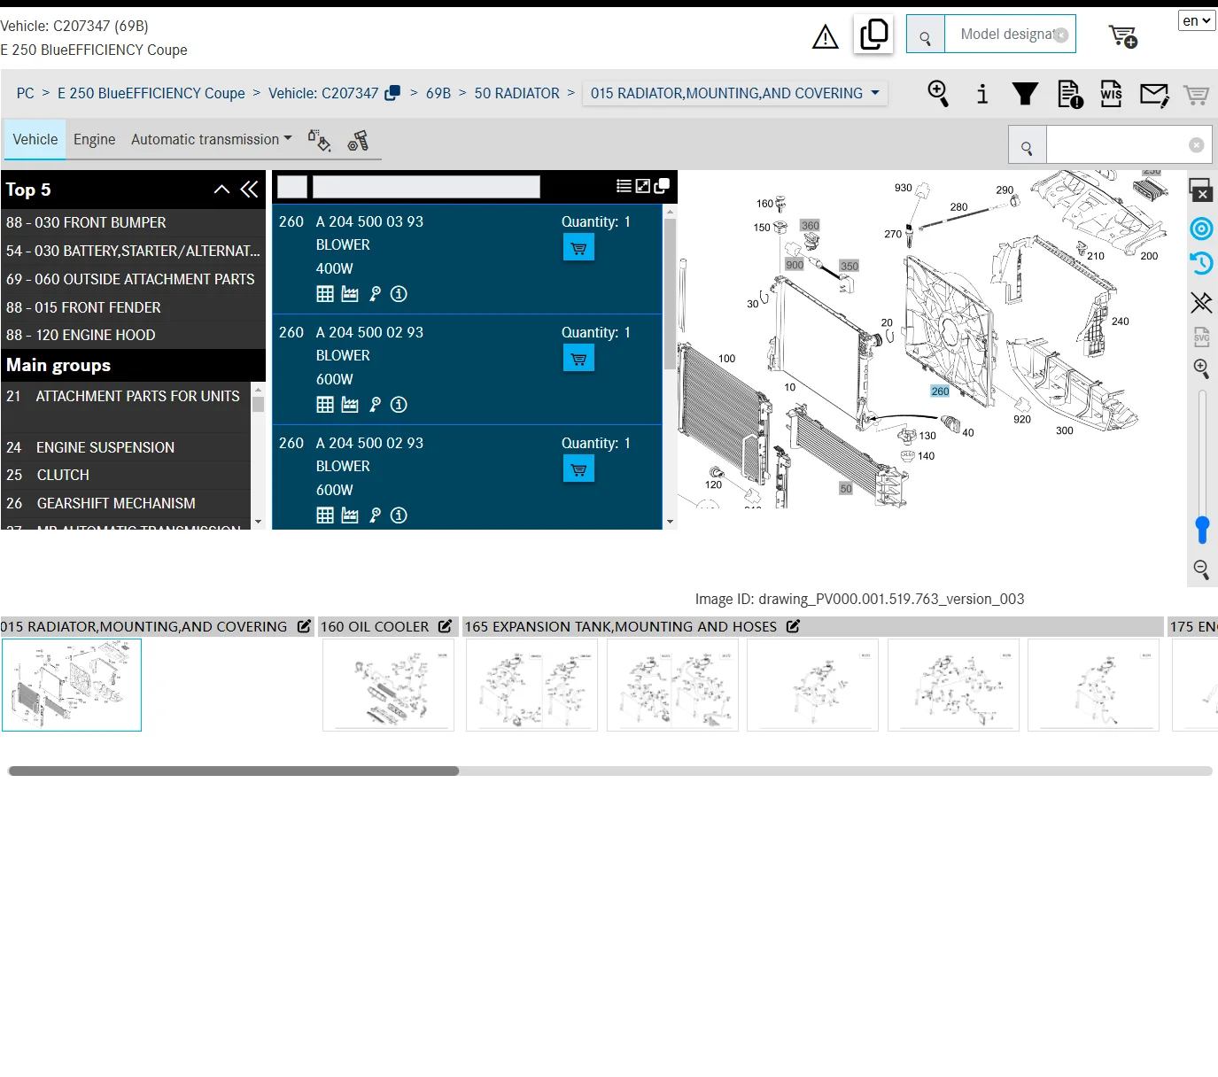
Task: Zoom in the drawing with the plus magnifier
Action: click(x=1201, y=368)
